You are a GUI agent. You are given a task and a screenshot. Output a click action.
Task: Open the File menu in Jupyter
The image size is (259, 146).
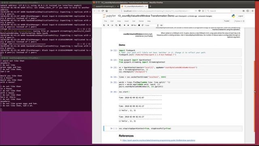point(105,21)
